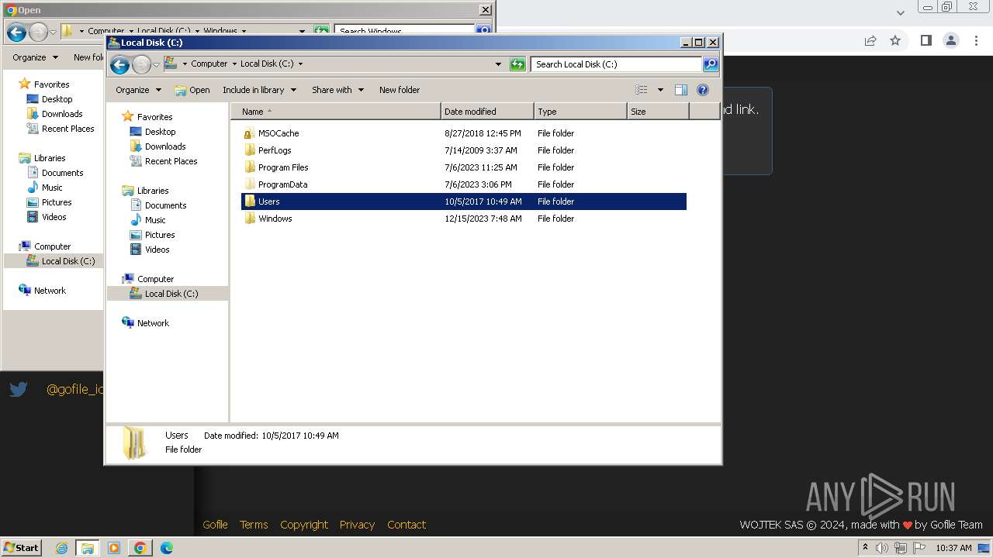Click the Chrome share page icon
The width and height of the screenshot is (993, 558).
[870, 40]
